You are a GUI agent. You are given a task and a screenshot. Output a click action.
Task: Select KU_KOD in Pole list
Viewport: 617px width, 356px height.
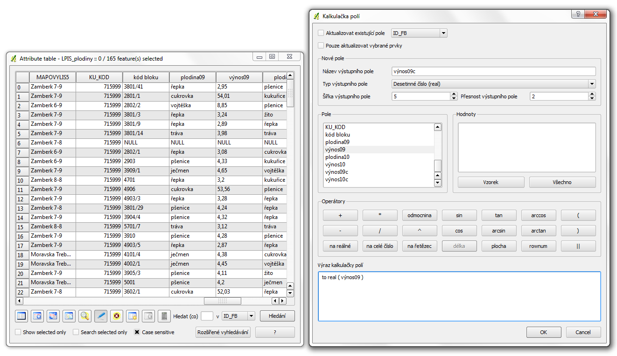click(x=379, y=127)
